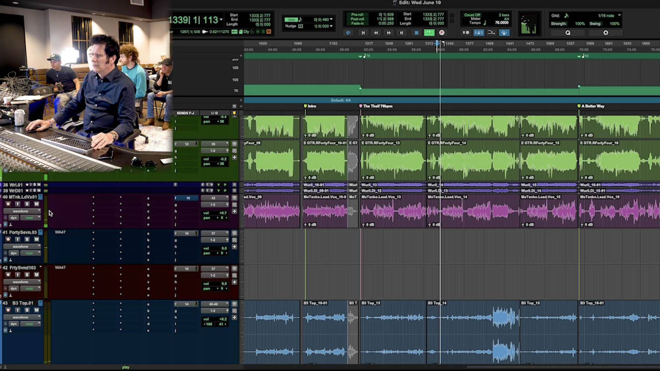
Task: Mute track 43 B3 Top.01
Action: point(36,310)
